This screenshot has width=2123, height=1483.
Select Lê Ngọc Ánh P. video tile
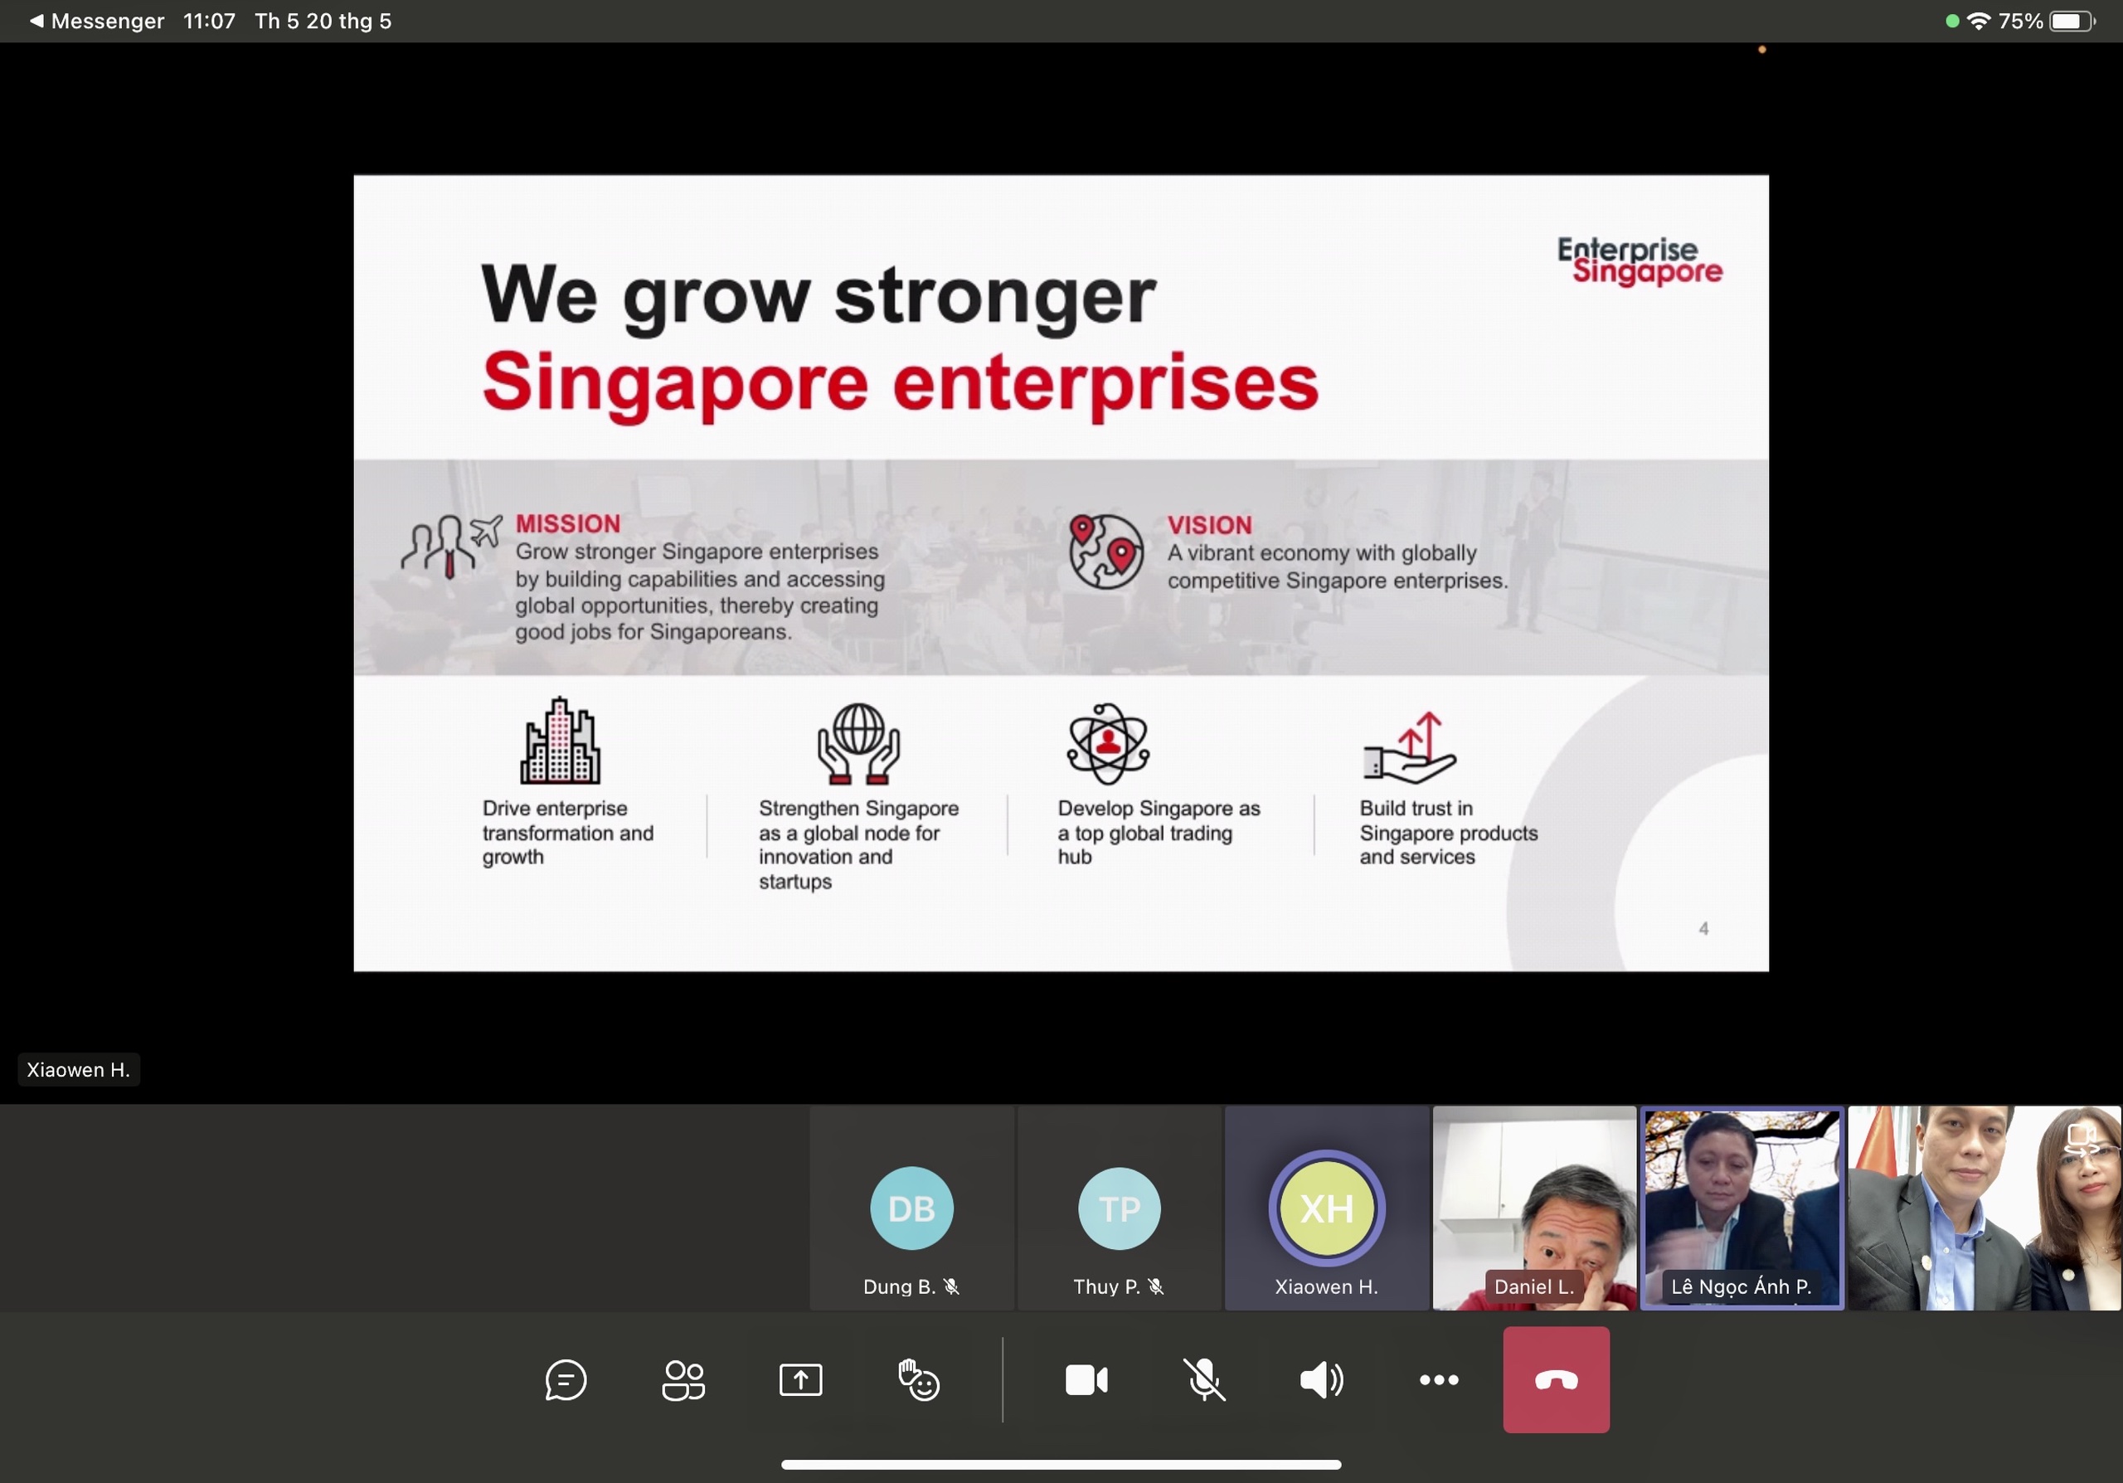click(1742, 1208)
